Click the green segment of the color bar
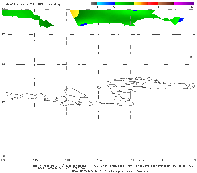Image resolution: width=197 pixels, height=173 pixels. 125,3
